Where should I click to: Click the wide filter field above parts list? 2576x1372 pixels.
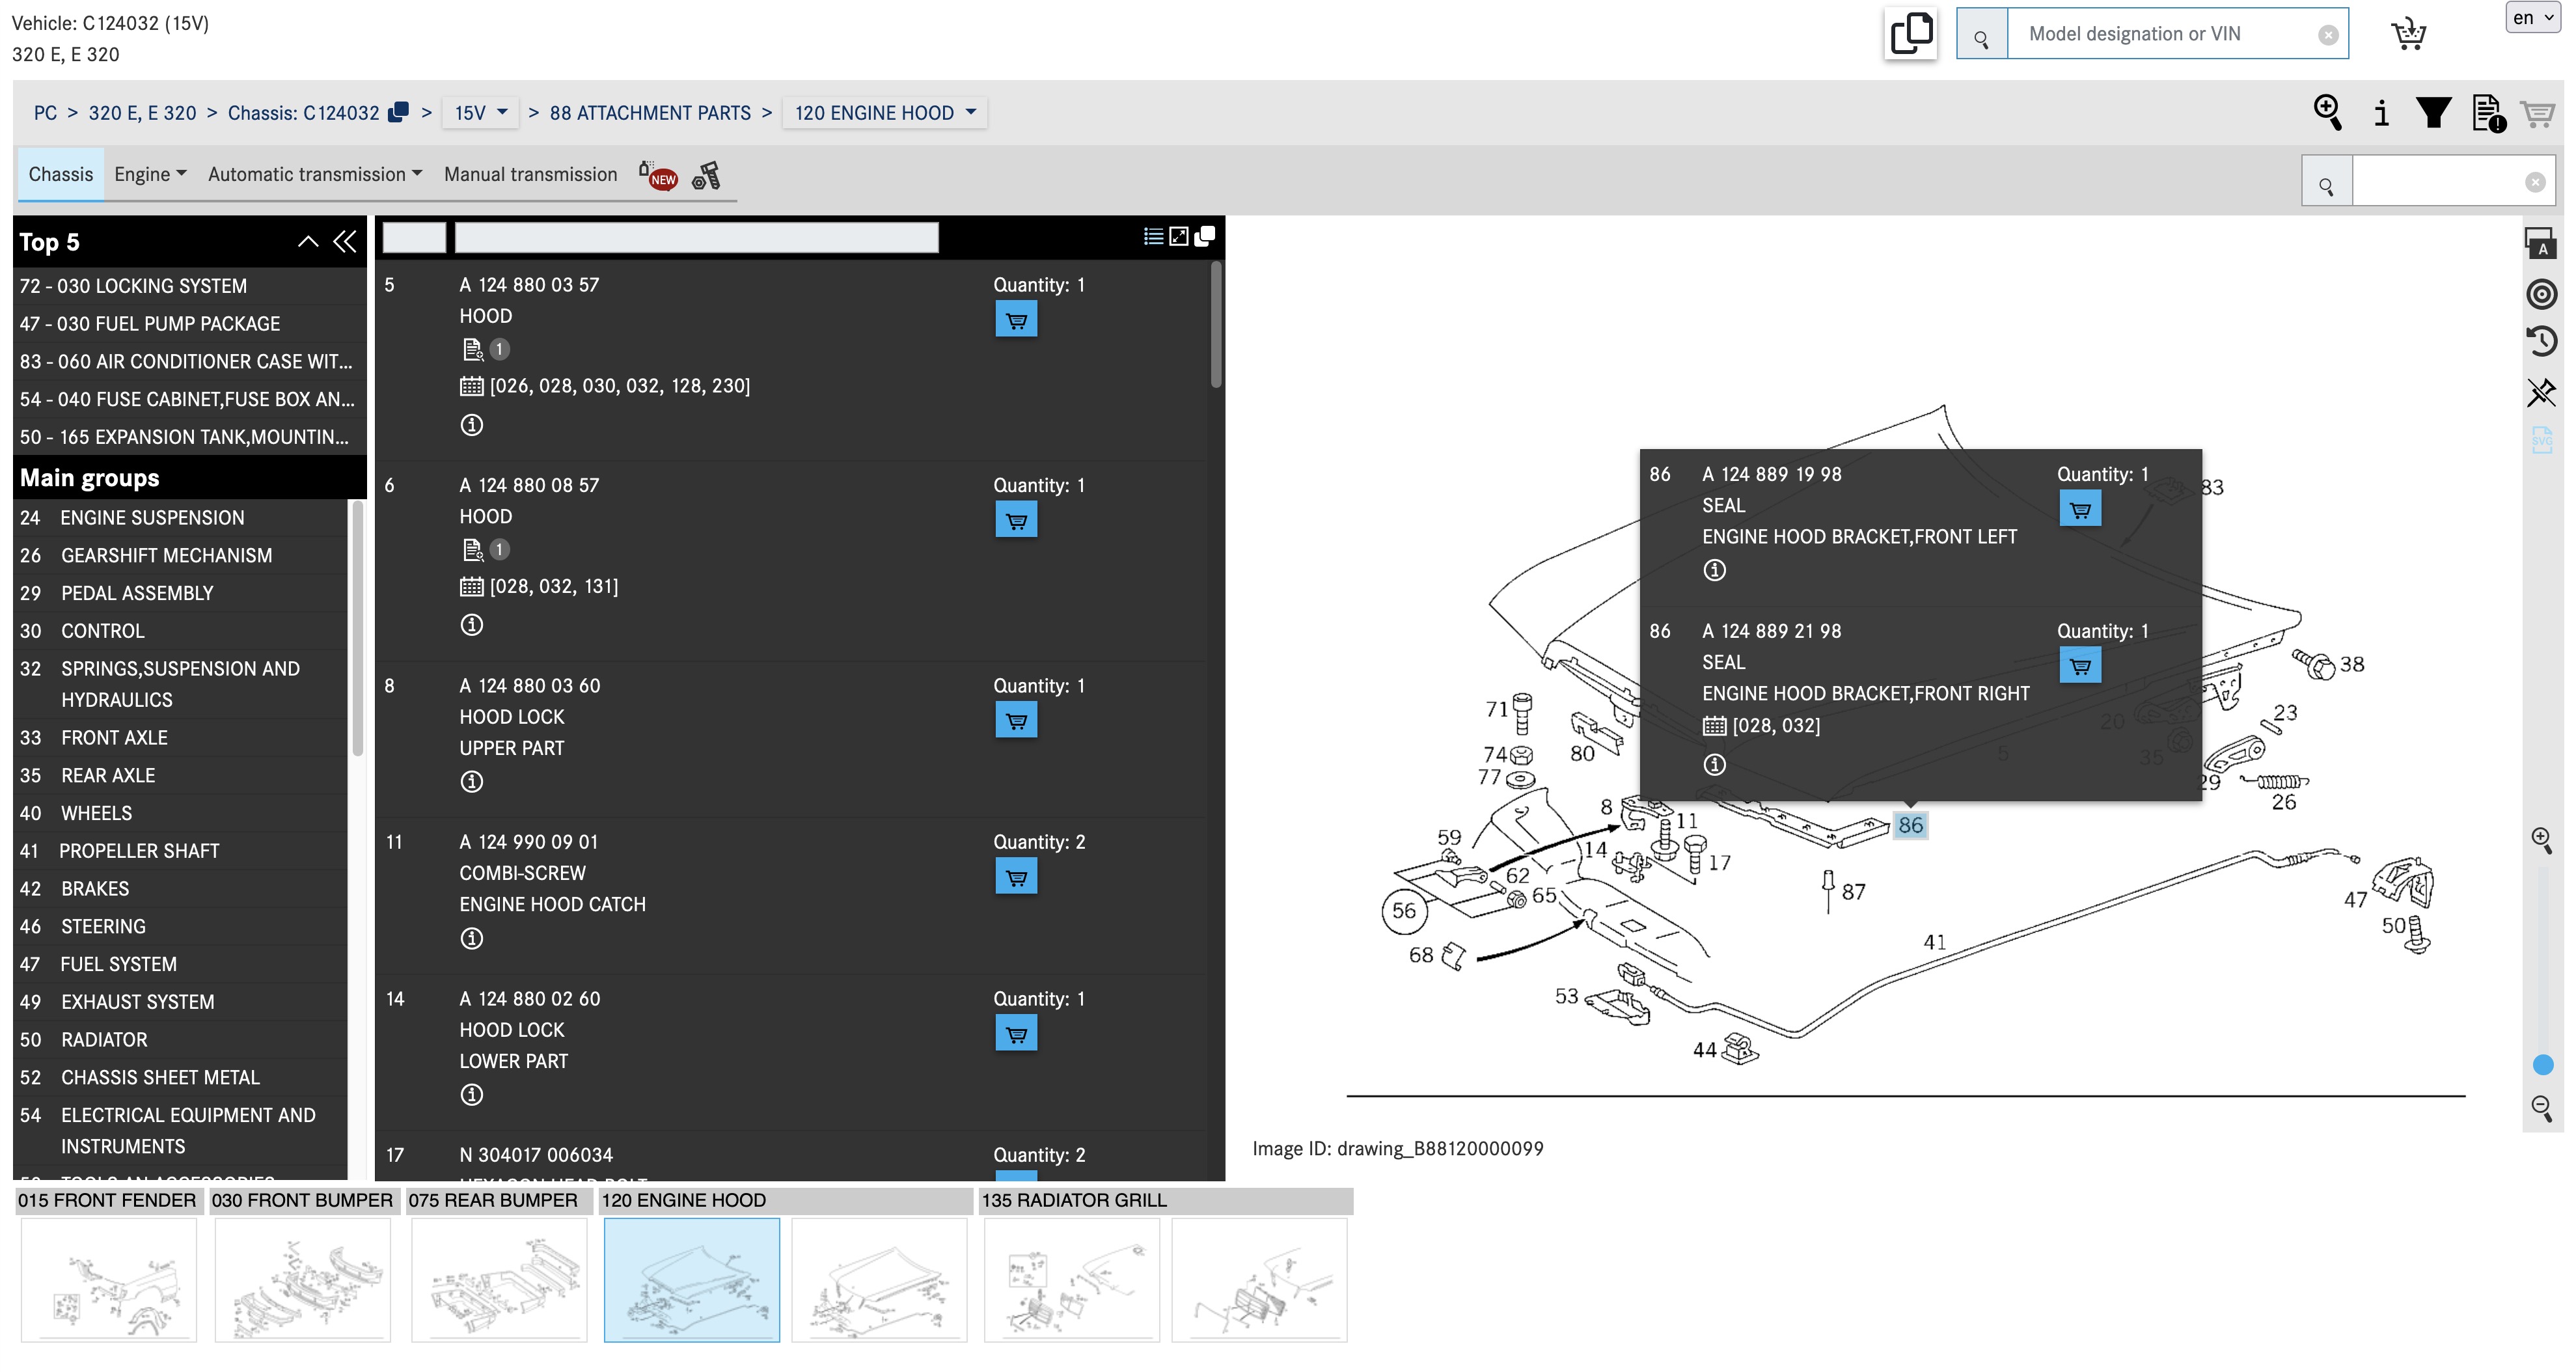696,237
